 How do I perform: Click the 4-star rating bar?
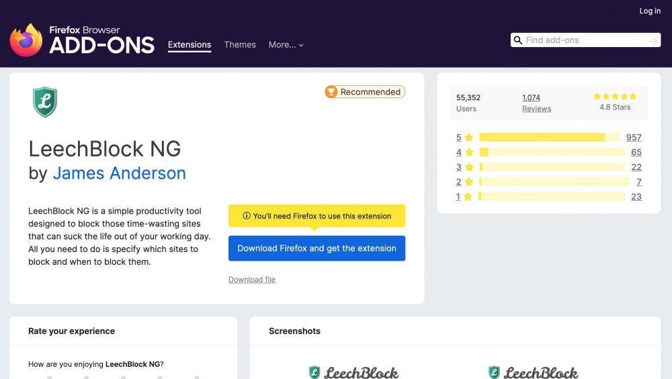tap(552, 152)
